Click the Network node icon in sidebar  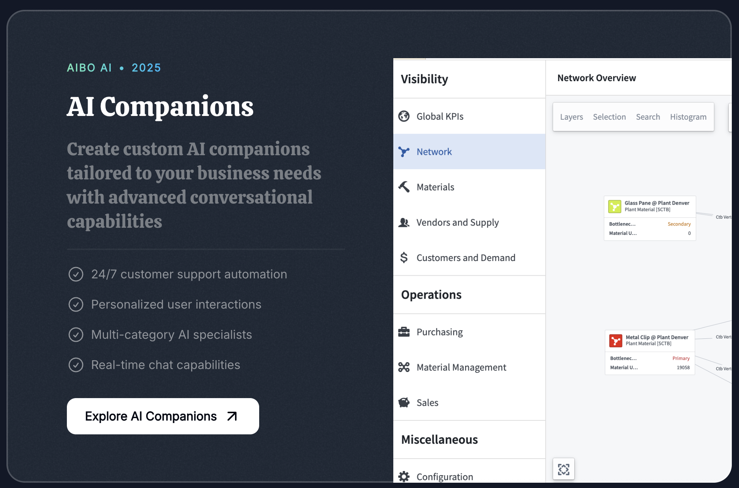coord(404,152)
